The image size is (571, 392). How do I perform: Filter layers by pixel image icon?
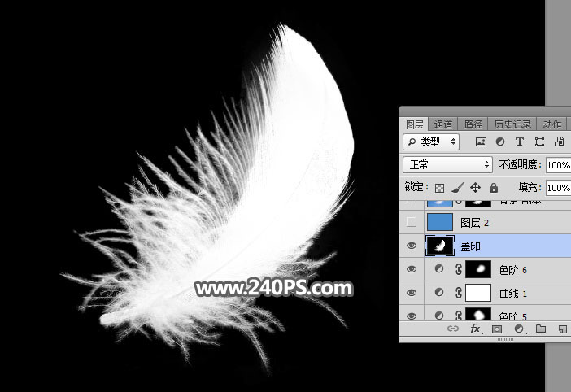[481, 142]
